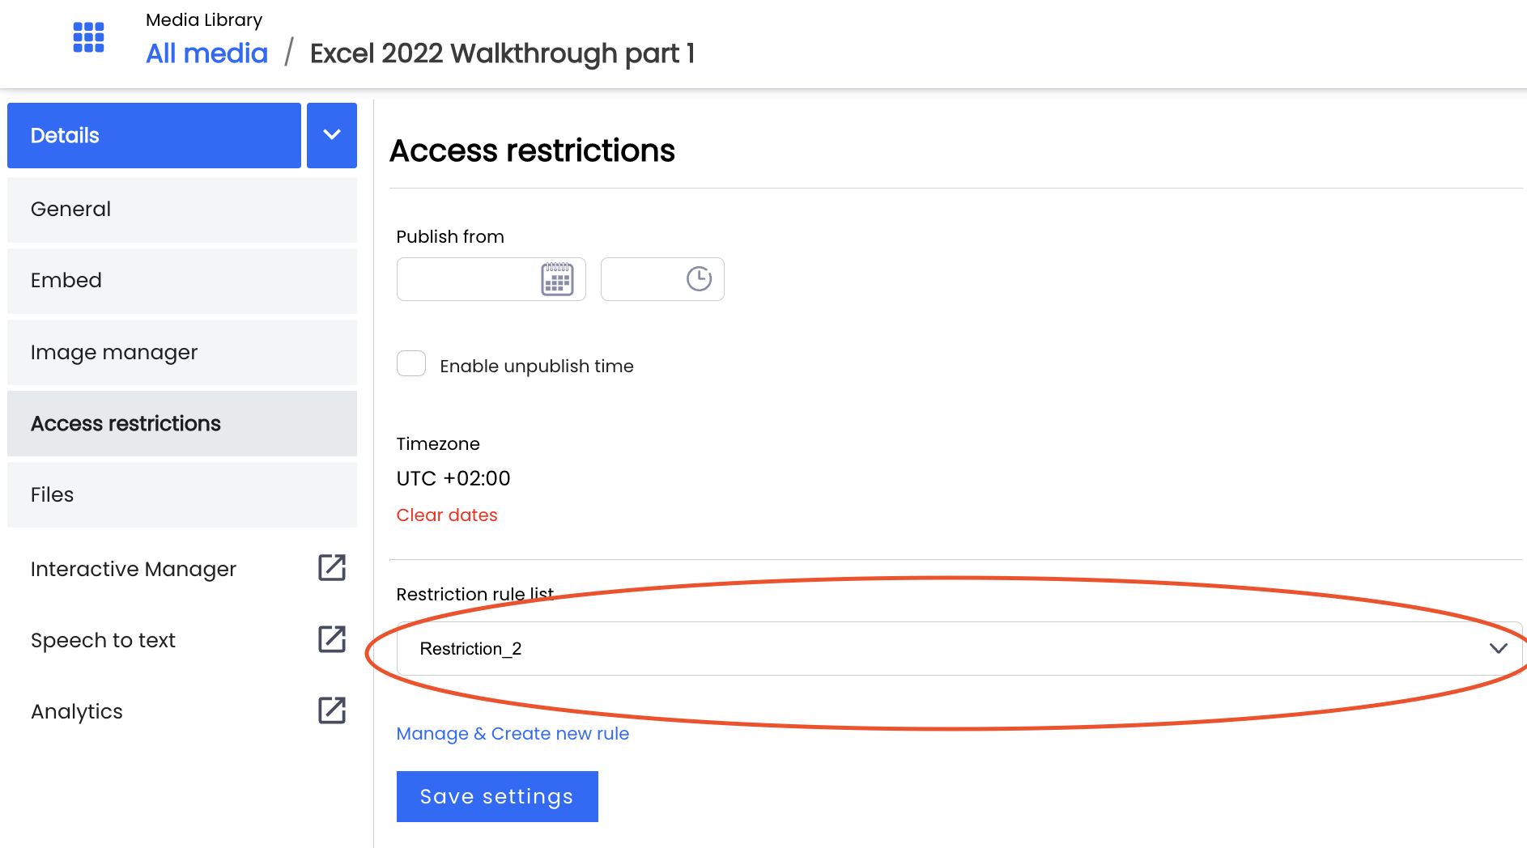Navigate to All media breadcrumb
This screenshot has height=848, width=1527.
(206, 53)
